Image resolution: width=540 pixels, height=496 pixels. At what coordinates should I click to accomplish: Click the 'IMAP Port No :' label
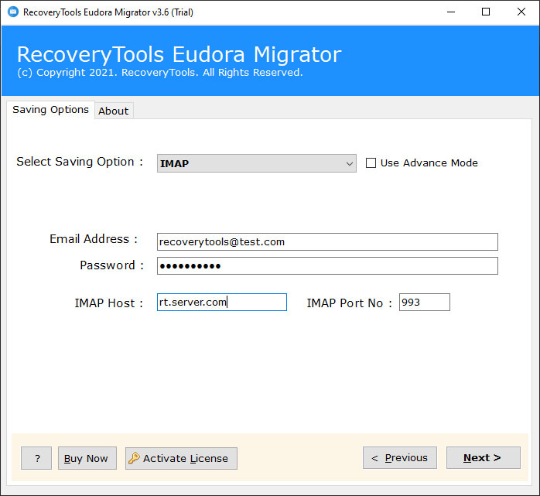point(349,303)
